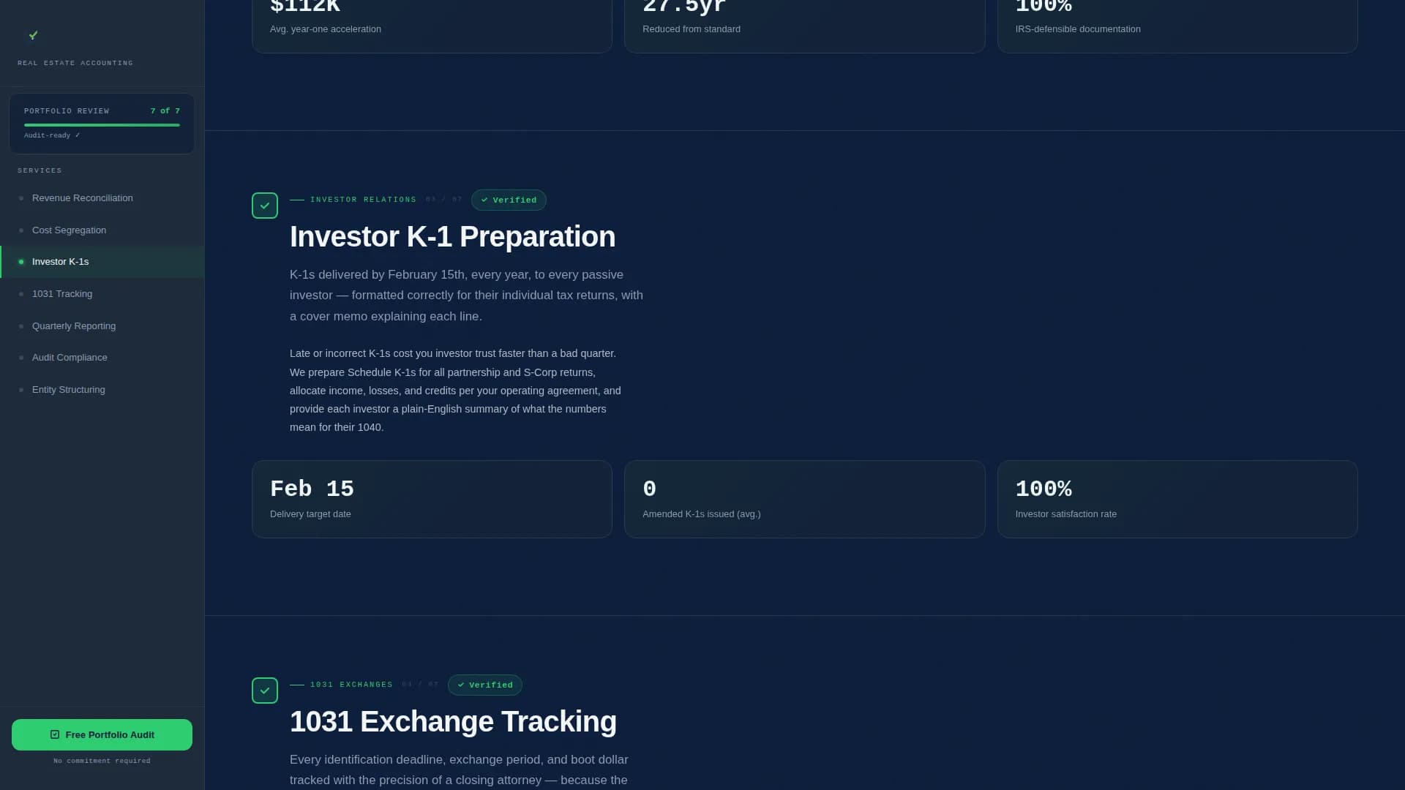Viewport: 1405px width, 790px height.
Task: Click the green check icon beside Investor Relations
Action: [265, 206]
